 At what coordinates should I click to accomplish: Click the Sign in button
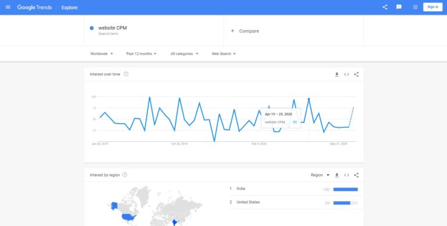click(433, 7)
